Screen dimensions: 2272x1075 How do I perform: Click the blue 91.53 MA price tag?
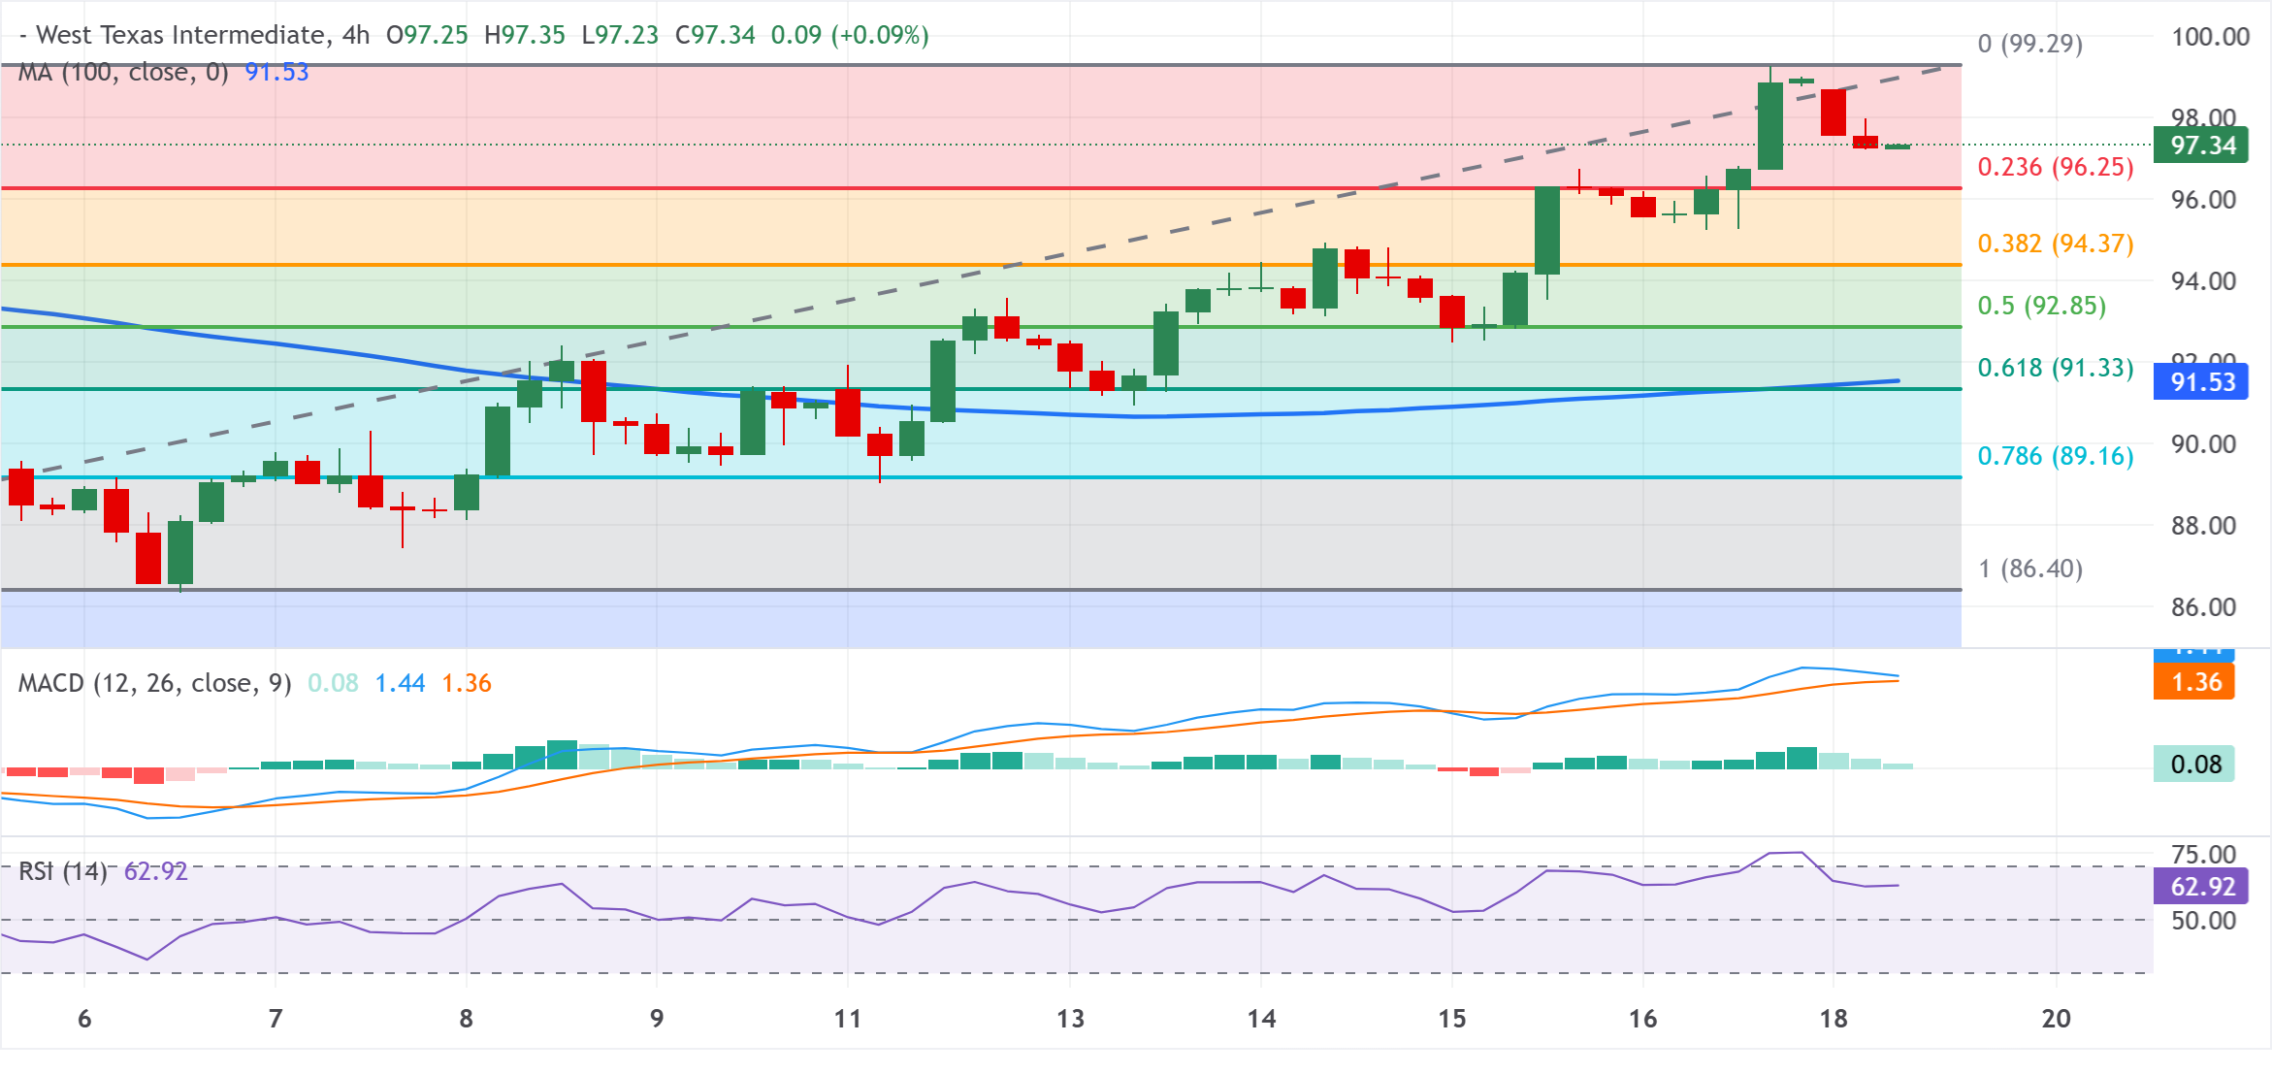click(x=2201, y=382)
